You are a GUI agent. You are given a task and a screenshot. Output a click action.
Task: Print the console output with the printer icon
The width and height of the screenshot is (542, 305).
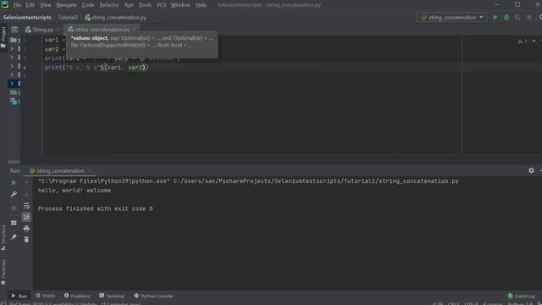[26, 228]
